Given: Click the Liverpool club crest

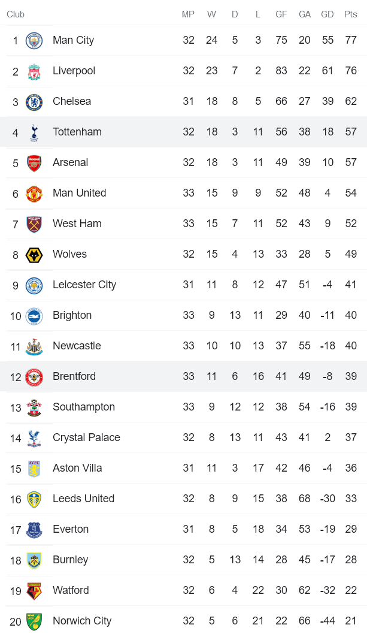Looking at the screenshot, I should 34,71.
